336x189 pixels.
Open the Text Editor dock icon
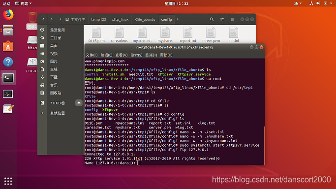(x=8, y=109)
